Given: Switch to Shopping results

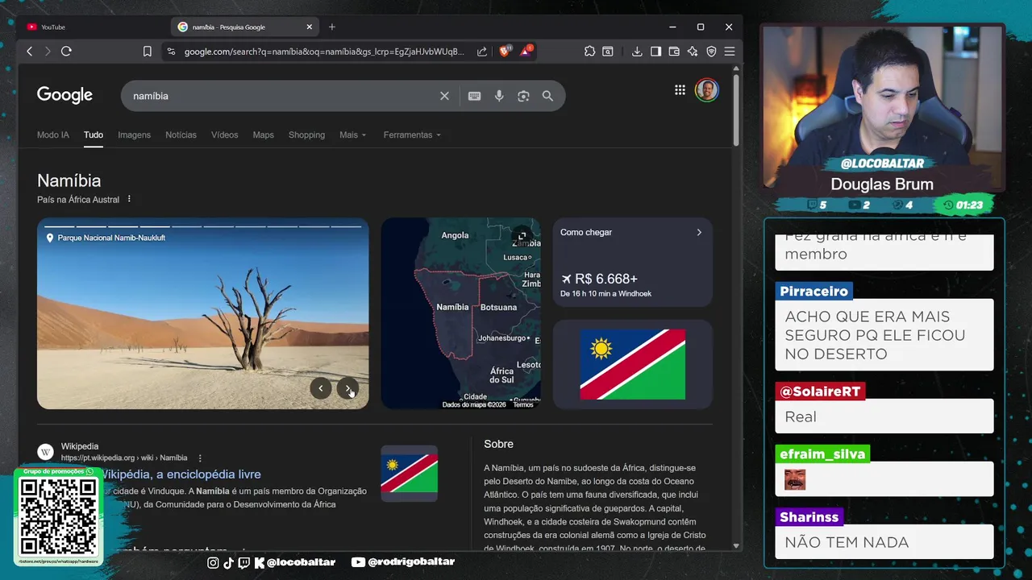Looking at the screenshot, I should (x=306, y=135).
